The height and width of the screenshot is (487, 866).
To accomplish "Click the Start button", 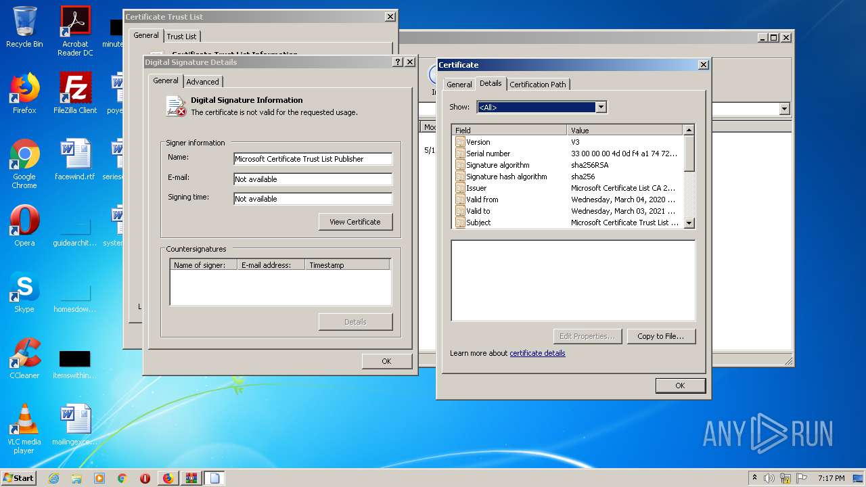I will (18, 478).
